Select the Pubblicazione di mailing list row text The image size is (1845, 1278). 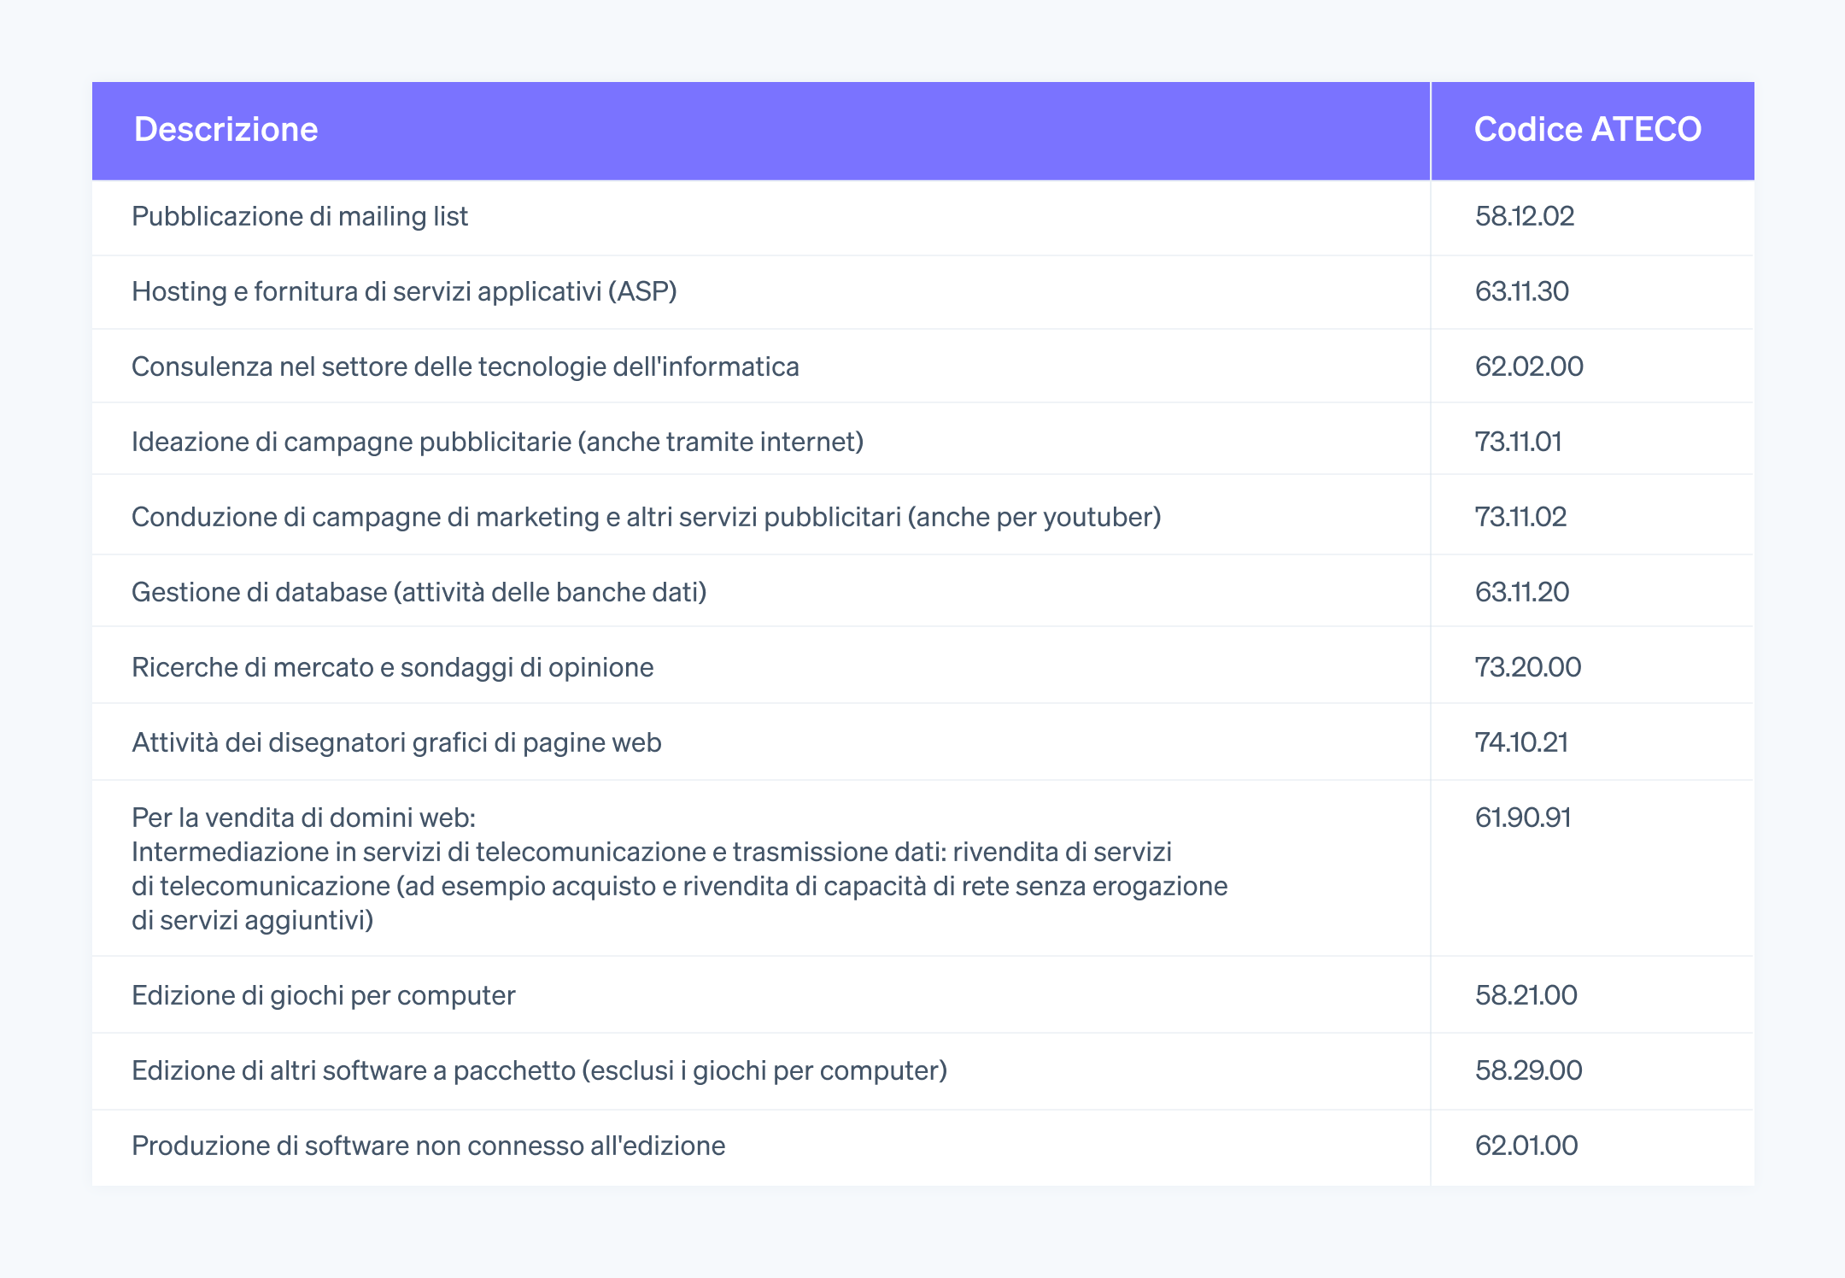coord(300,216)
